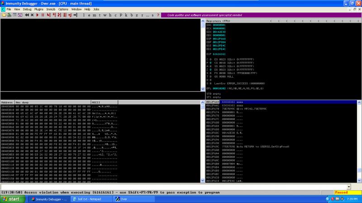Click the Step into toolbar icon
The width and height of the screenshot is (362, 203).
pos(49,15)
